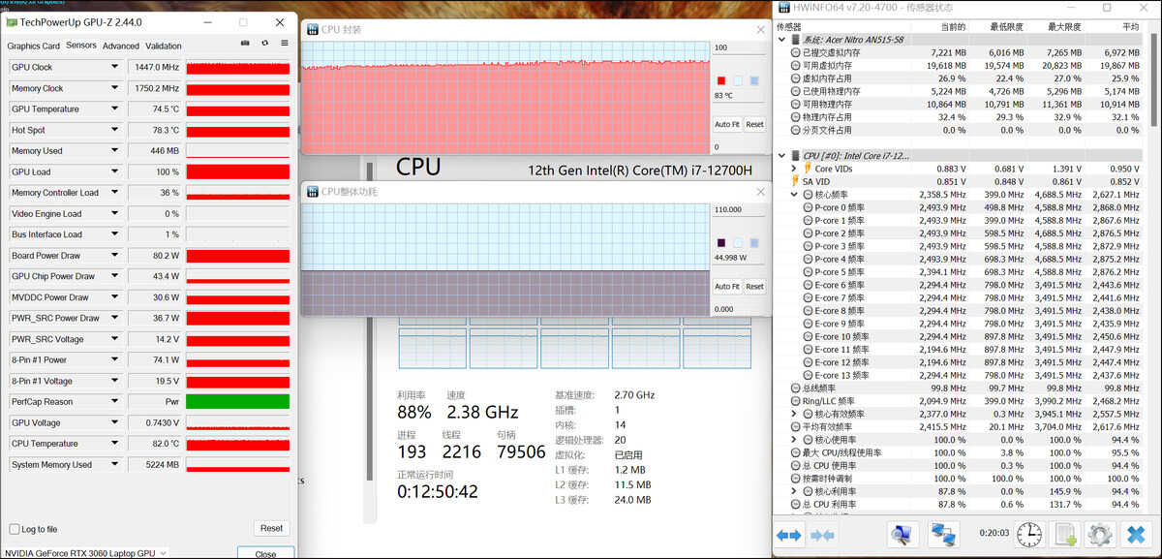The image size is (1162, 559).
Task: Click HWiNFO network monitors icon
Action: [942, 534]
